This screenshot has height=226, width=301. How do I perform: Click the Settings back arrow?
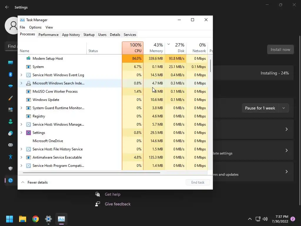(x=7, y=7)
